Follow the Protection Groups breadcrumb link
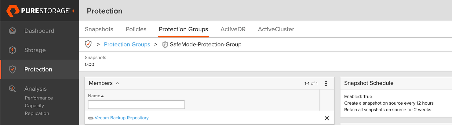The image size is (452, 125). [x=127, y=44]
